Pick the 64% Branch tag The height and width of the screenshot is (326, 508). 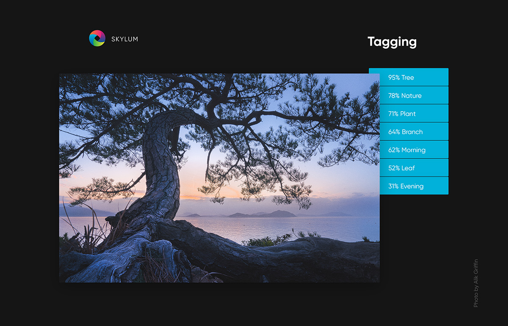[409, 132]
